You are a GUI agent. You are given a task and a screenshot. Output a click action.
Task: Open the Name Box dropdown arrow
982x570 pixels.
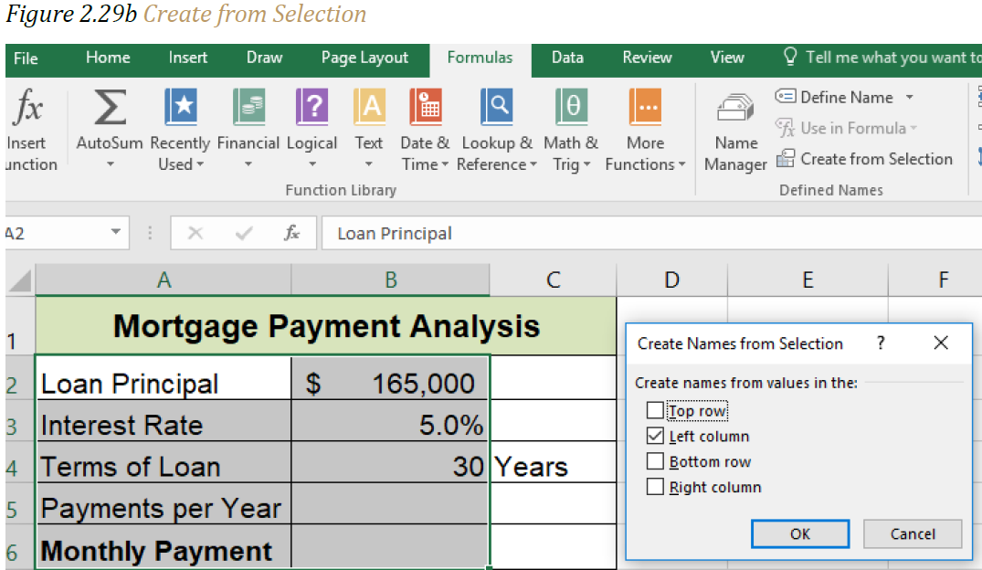(116, 232)
